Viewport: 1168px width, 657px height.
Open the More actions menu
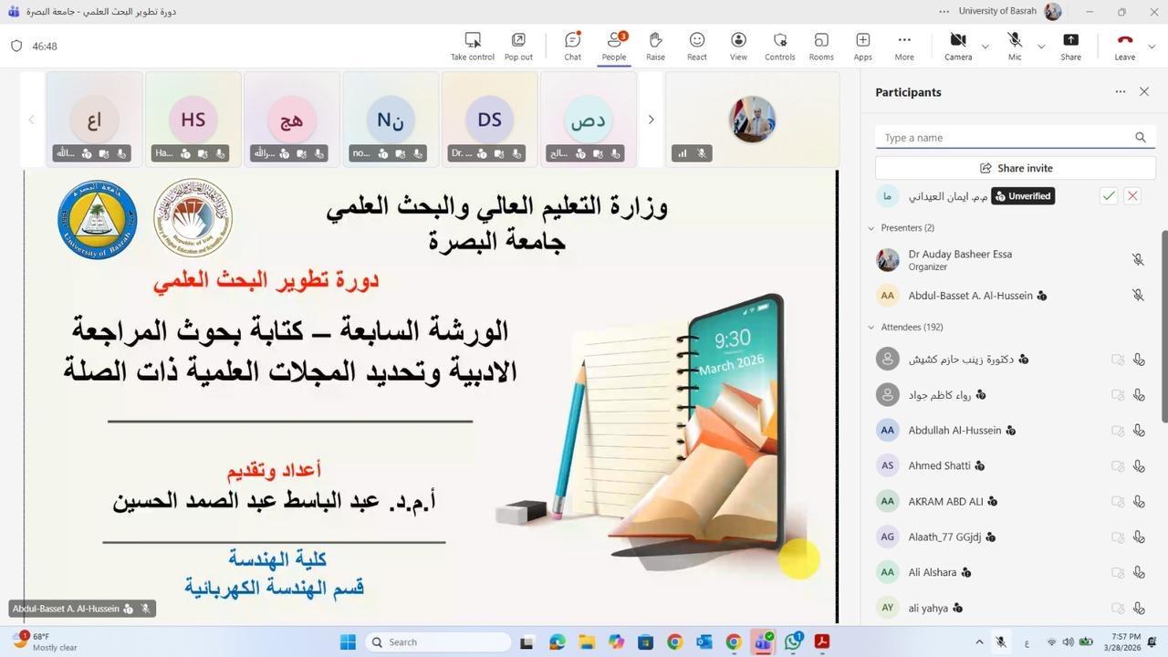tap(904, 46)
